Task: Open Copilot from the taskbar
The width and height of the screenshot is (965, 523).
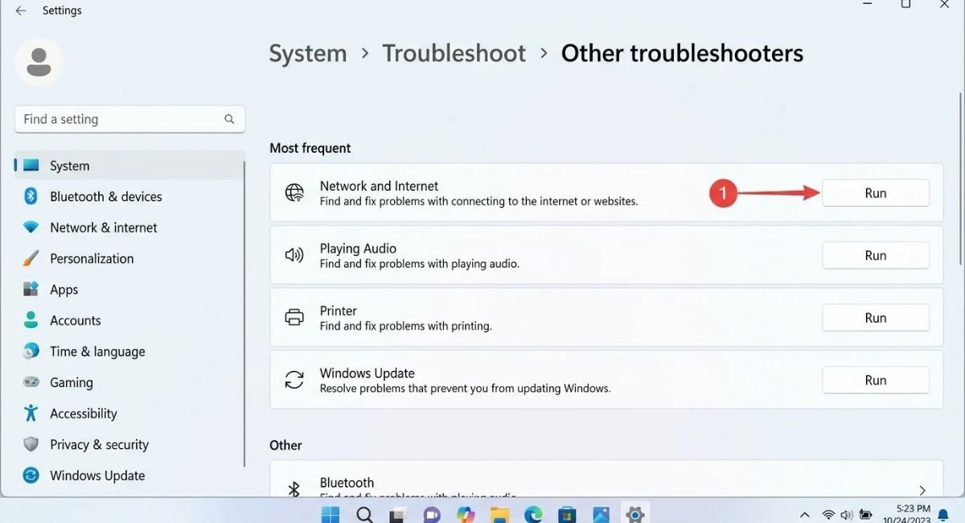Action: point(466,514)
